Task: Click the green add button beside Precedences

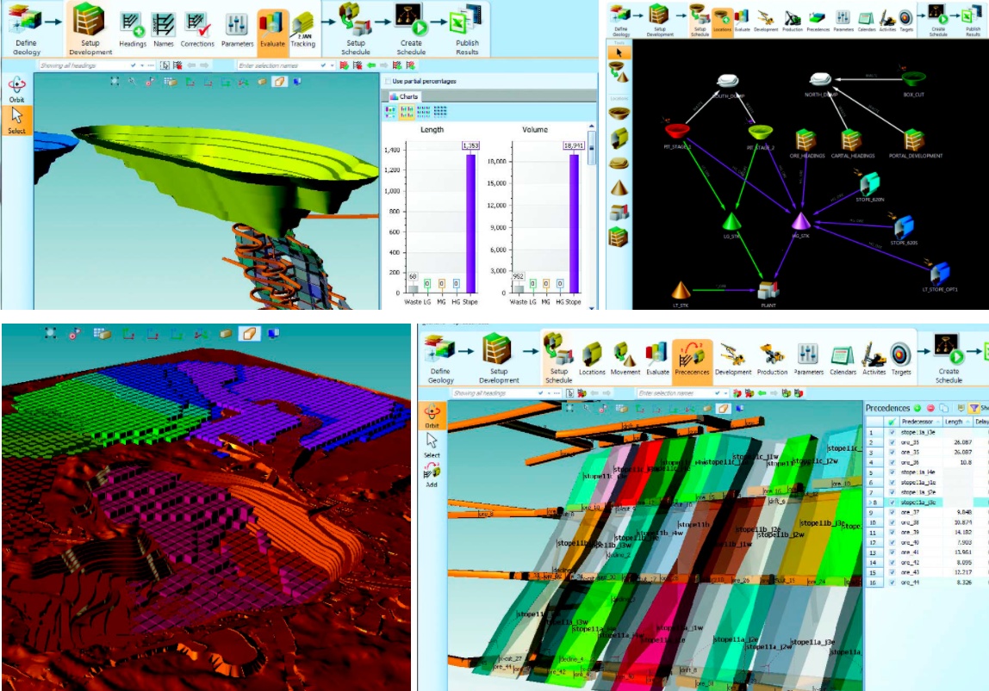Action: tap(917, 407)
